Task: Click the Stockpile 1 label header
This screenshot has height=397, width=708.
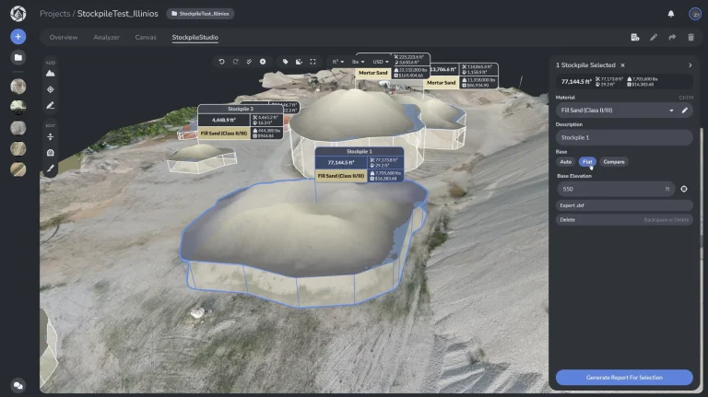Action: (359, 152)
